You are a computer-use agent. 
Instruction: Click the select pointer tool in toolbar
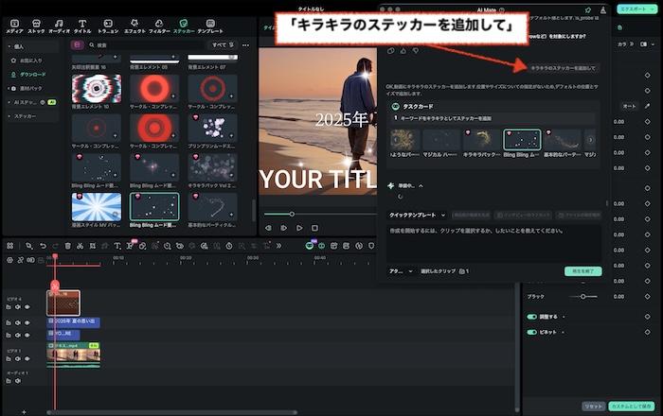pyautogui.click(x=28, y=246)
